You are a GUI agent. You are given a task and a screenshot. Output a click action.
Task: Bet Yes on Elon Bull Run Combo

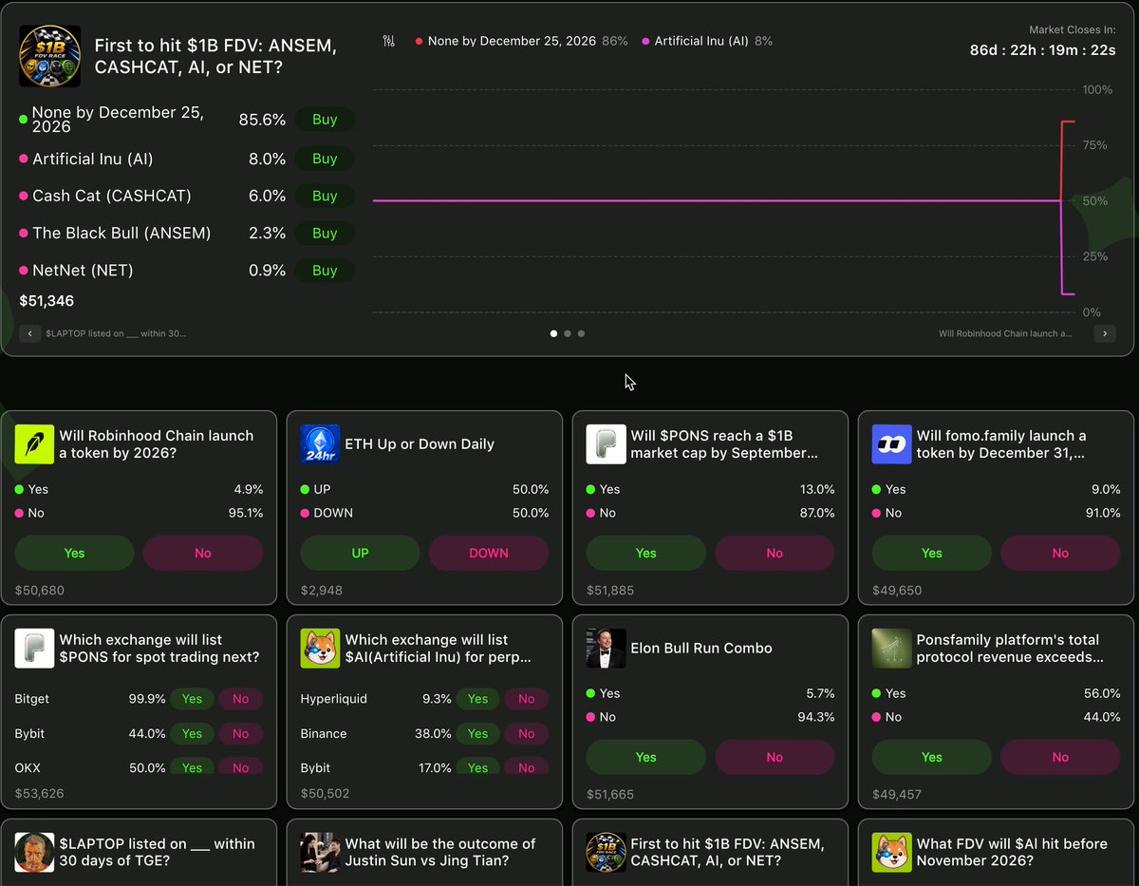click(645, 757)
